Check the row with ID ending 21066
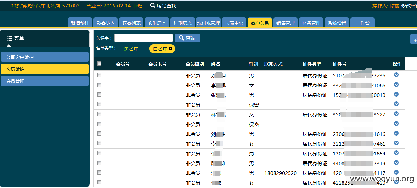Image resolution: width=417 pixels, height=188 pixels. coord(100,85)
